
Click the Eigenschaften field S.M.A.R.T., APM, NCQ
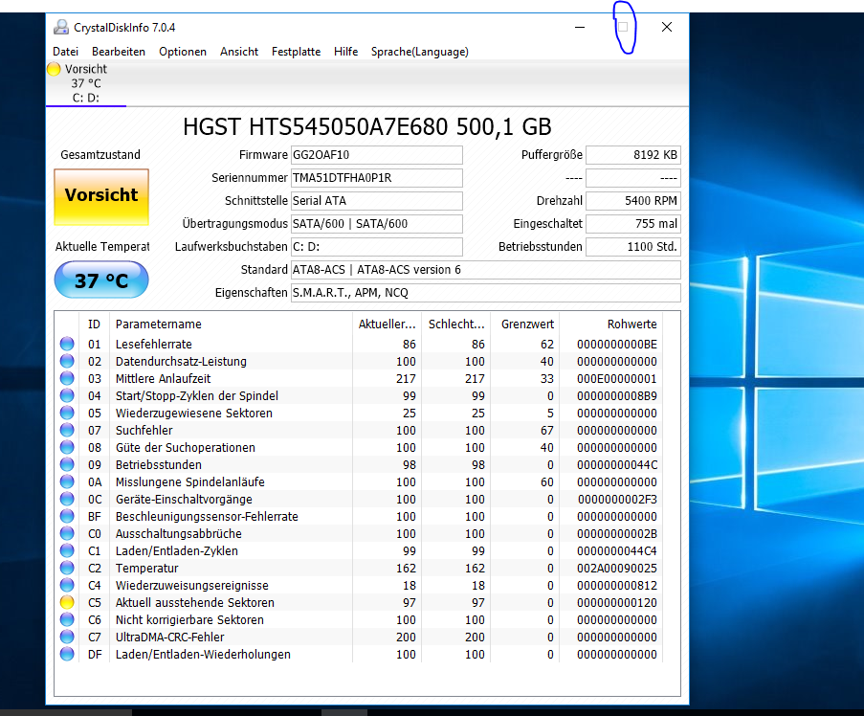(486, 293)
